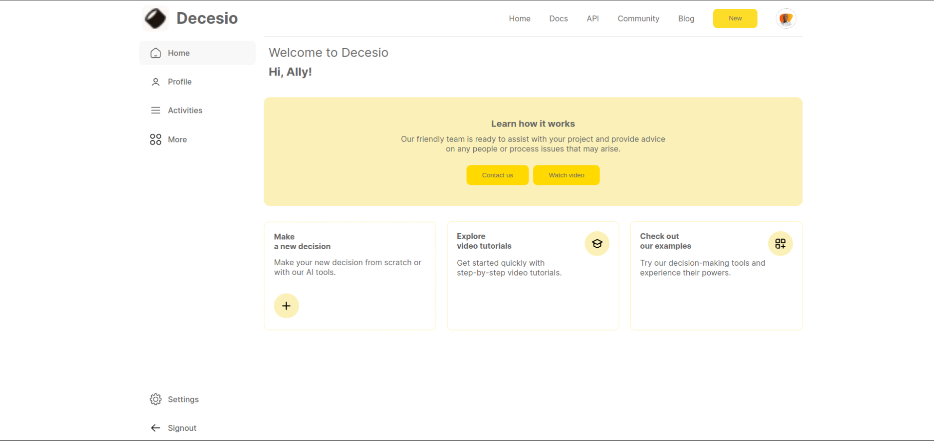This screenshot has height=441, width=934.
Task: Open Docs in the top navigation
Action: tap(559, 18)
